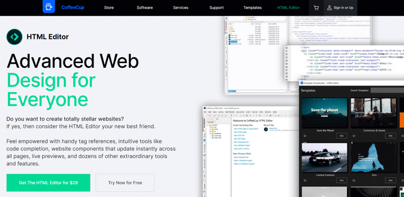Click New HTML Page w/ Quick Start link
This screenshot has width=404, height=197.
tap(246, 129)
